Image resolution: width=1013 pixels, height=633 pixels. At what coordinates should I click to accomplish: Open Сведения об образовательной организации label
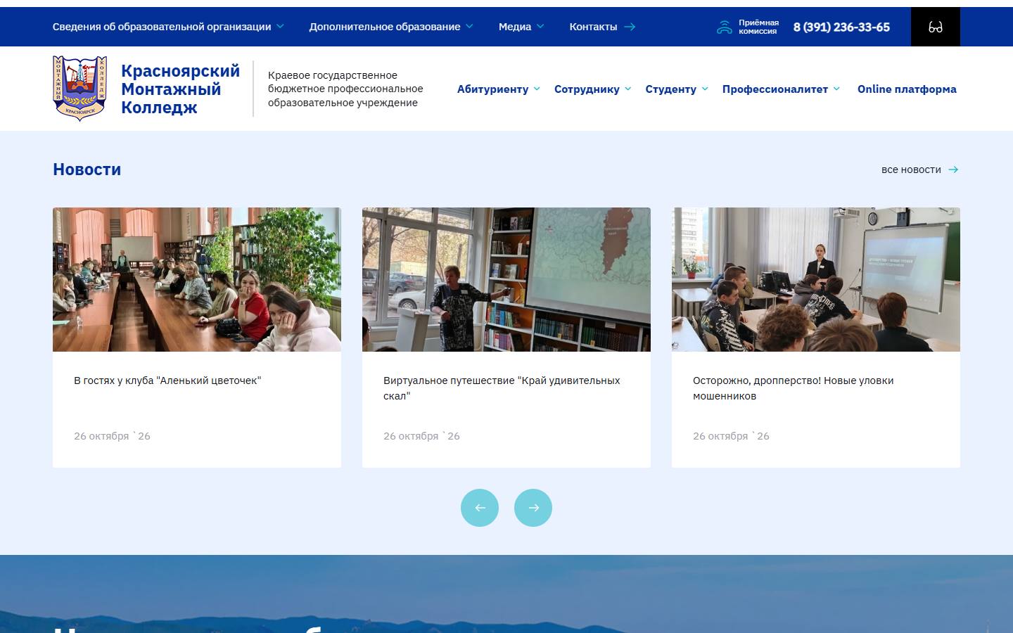coord(162,27)
